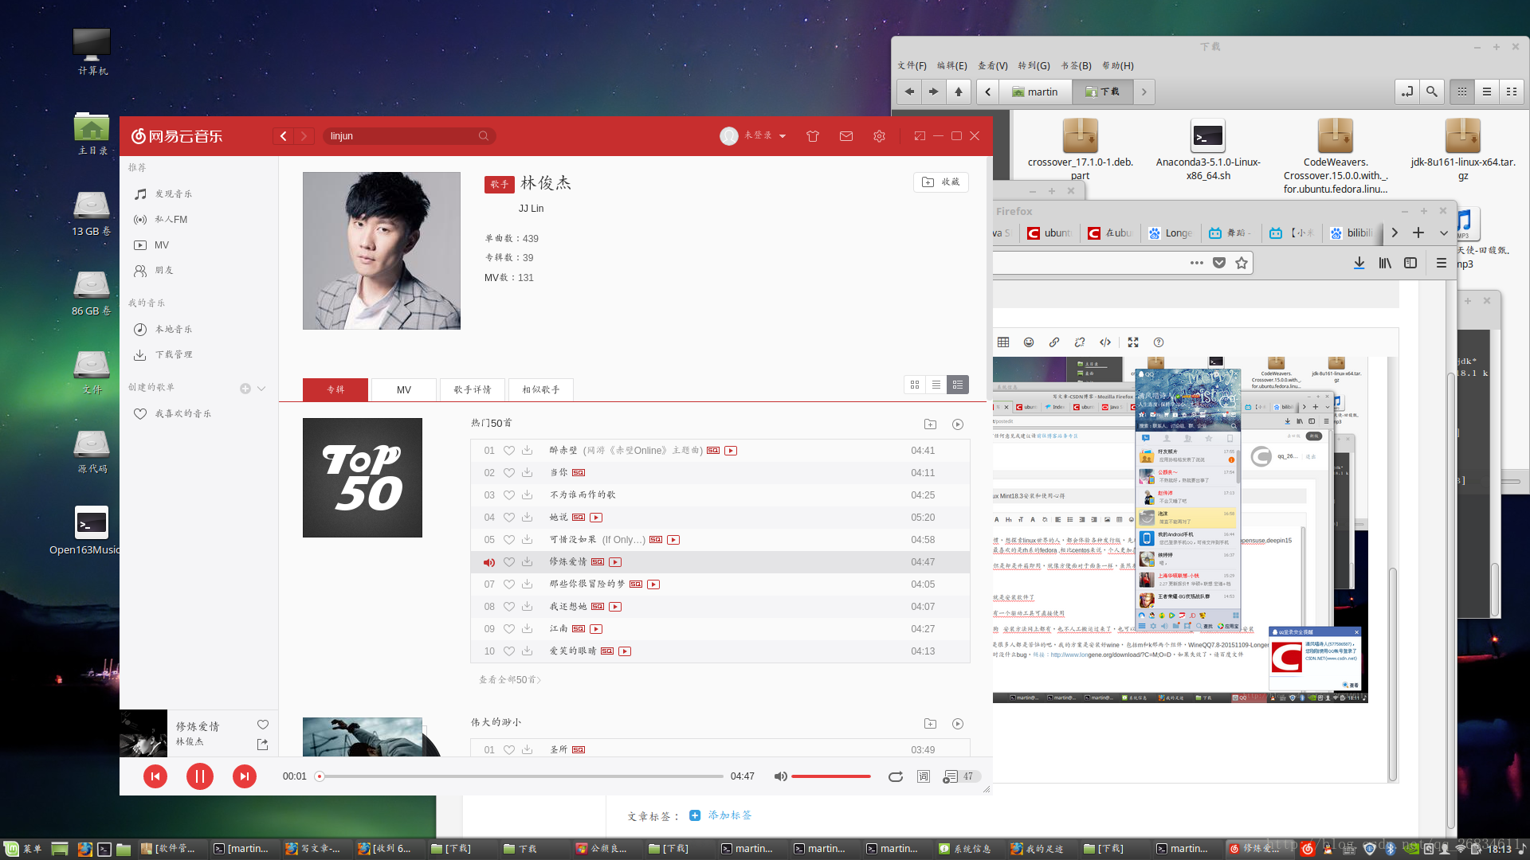Download song 07 那些你很冒险的梦
Viewport: 1530px width, 860px height.
click(x=528, y=584)
